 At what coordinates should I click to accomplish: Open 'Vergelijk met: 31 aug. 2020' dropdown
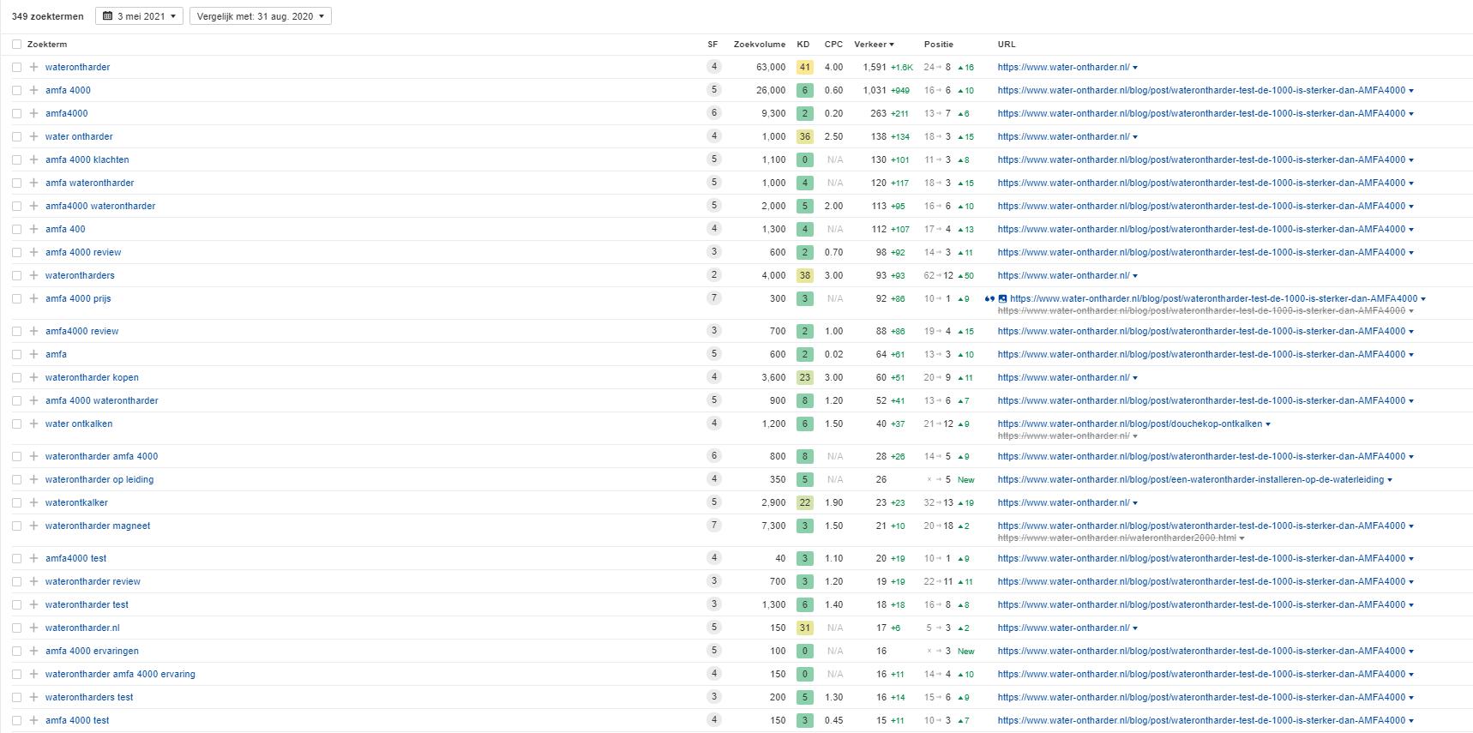point(260,16)
